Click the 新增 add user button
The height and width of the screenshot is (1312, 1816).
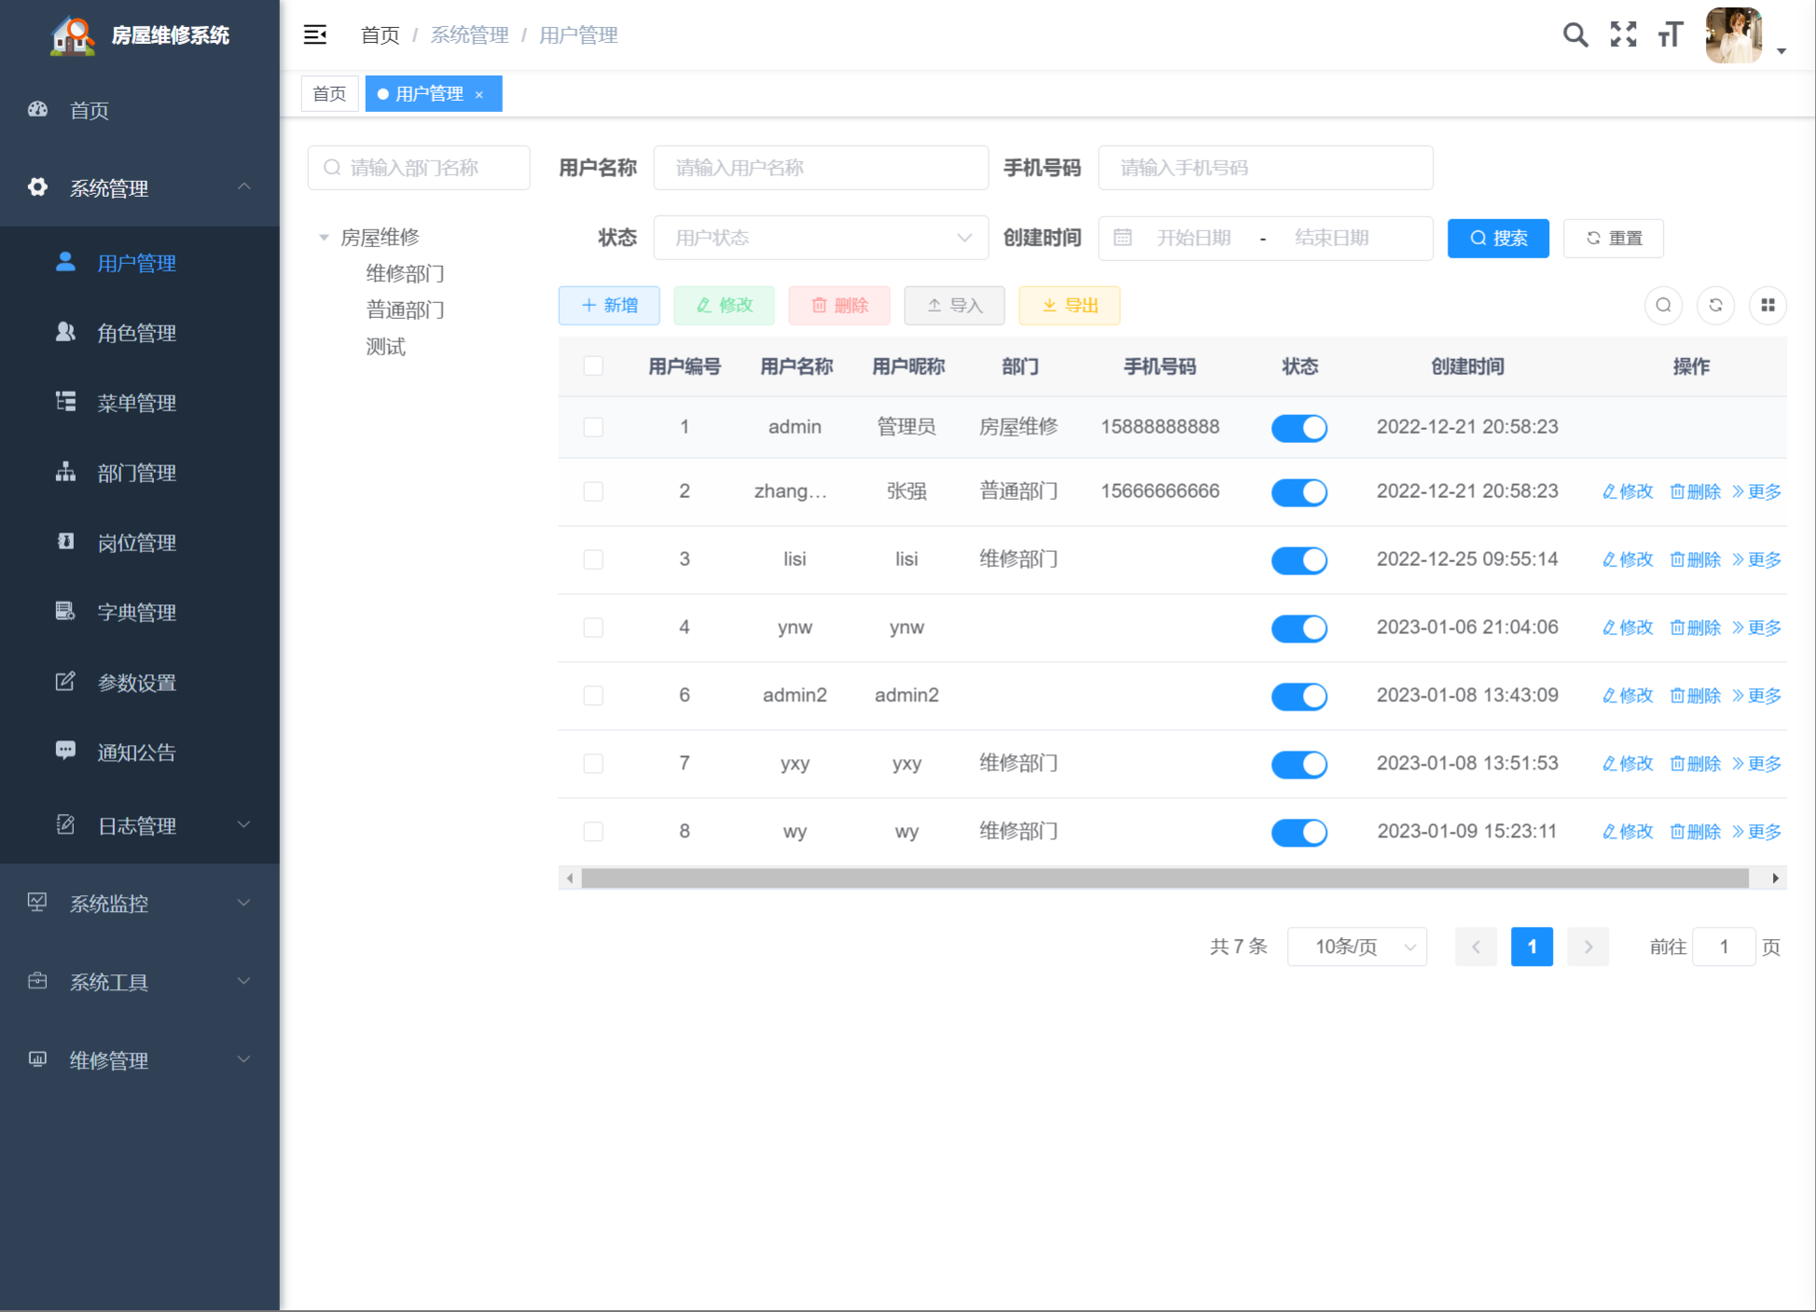pyautogui.click(x=609, y=306)
